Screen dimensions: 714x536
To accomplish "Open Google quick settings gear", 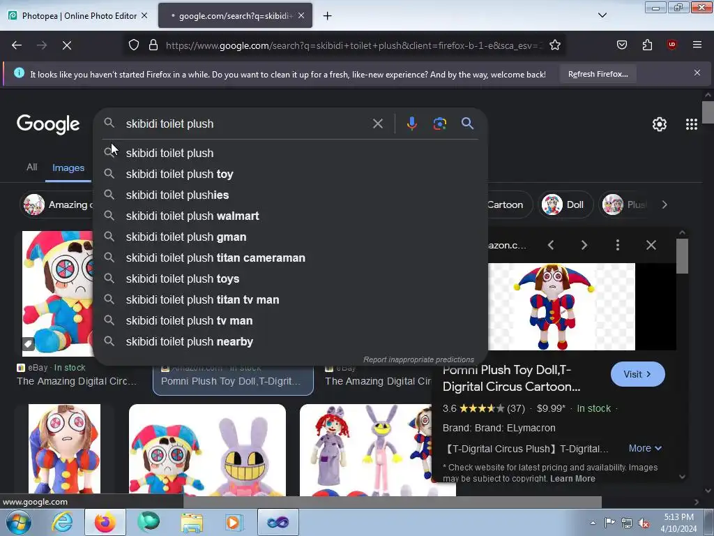I will point(660,124).
